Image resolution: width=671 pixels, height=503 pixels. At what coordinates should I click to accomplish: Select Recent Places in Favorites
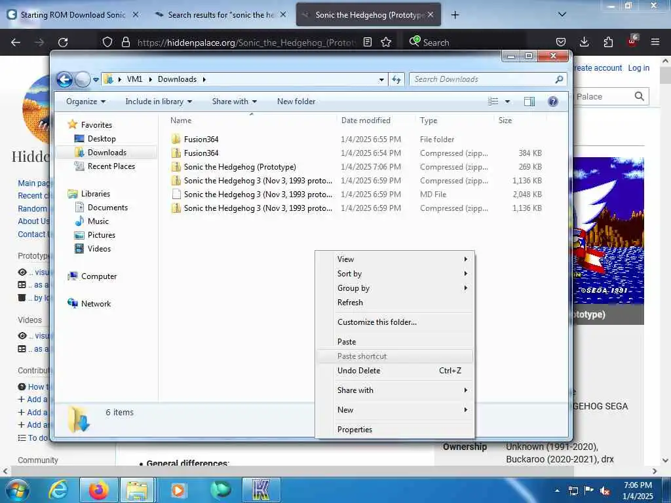[x=111, y=166]
